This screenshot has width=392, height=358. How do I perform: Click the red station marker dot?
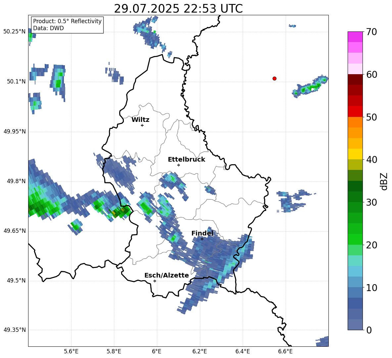tap(274, 78)
